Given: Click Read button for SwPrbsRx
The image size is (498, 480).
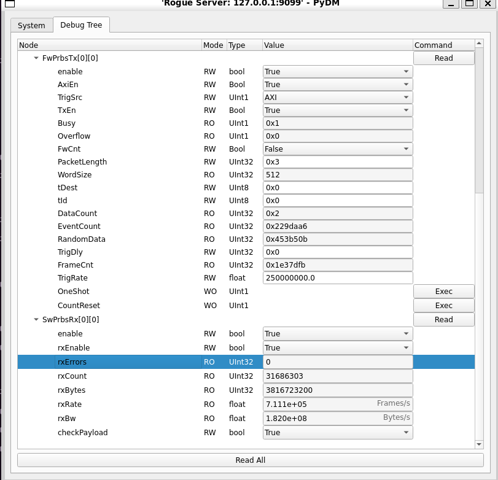Looking at the screenshot, I should tap(443, 320).
